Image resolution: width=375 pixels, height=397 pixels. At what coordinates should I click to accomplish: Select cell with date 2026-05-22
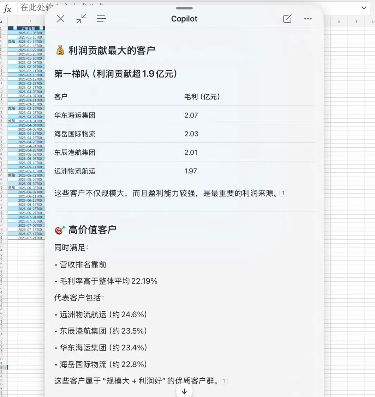[x=31, y=175]
